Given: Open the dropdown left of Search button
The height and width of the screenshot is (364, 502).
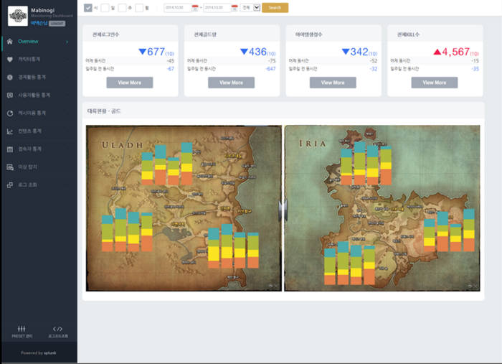Looking at the screenshot, I should (x=250, y=8).
